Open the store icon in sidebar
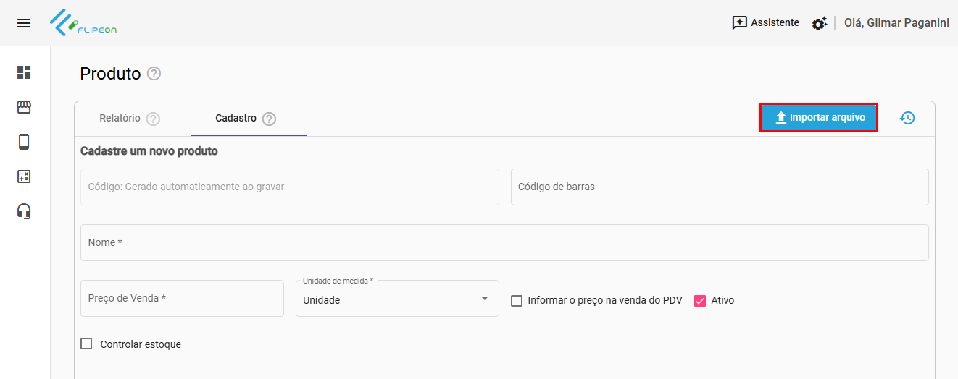958x379 pixels. [24, 107]
